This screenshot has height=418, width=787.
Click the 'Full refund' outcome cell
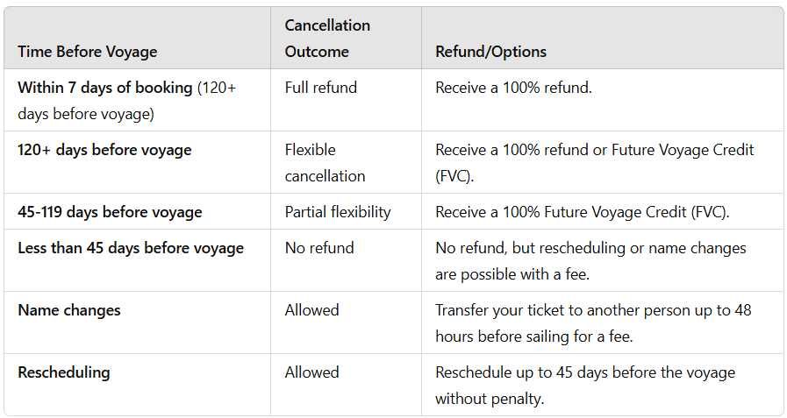(320, 88)
